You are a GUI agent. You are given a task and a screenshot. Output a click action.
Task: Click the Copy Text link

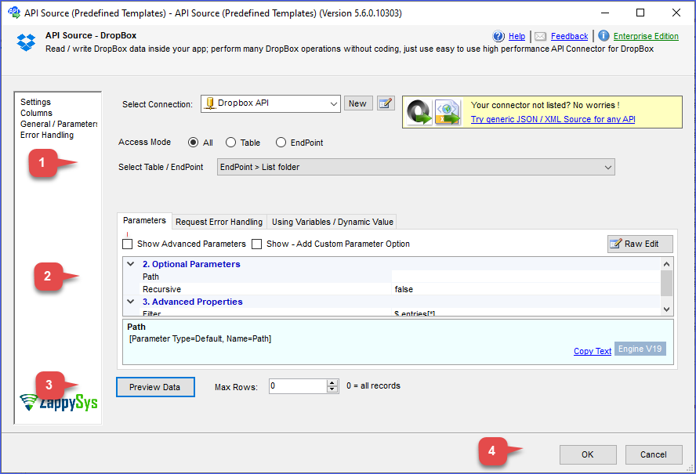(x=593, y=351)
